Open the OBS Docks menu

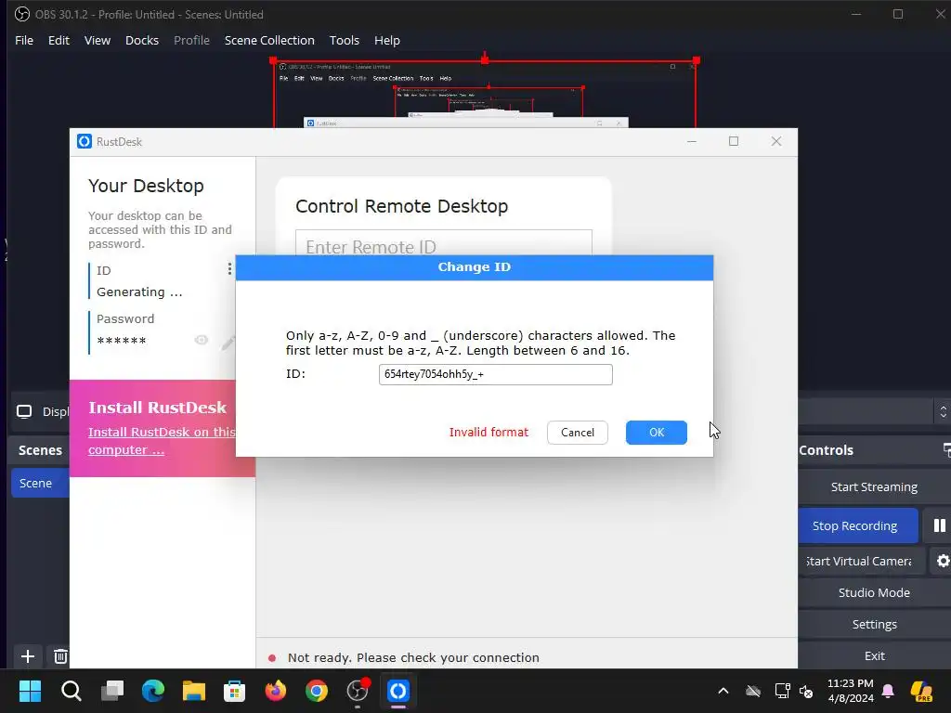[x=142, y=40]
